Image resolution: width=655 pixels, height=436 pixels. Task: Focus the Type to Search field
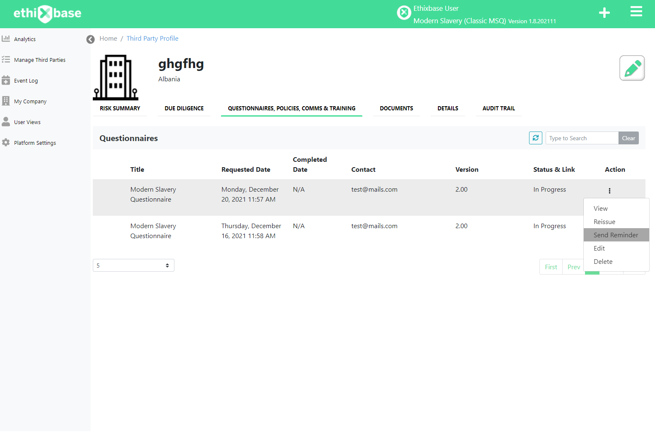tap(582, 138)
